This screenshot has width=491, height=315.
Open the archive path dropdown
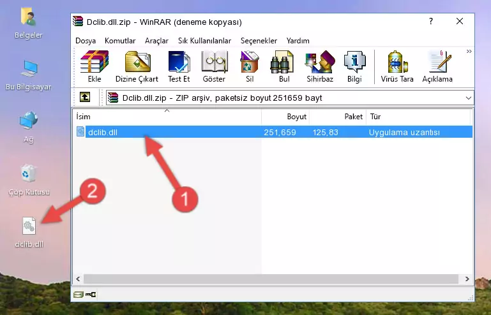pos(468,98)
